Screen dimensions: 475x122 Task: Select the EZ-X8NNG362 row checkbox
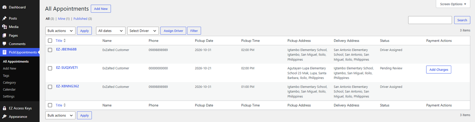pos(50,87)
